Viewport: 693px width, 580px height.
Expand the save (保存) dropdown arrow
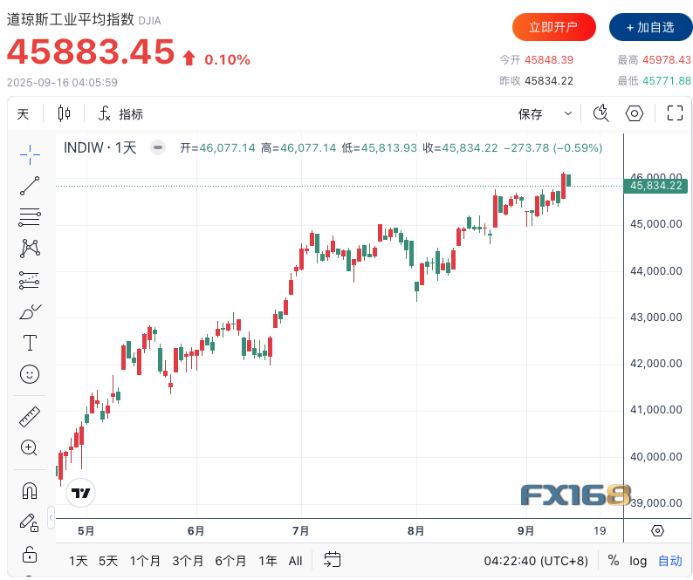(568, 113)
